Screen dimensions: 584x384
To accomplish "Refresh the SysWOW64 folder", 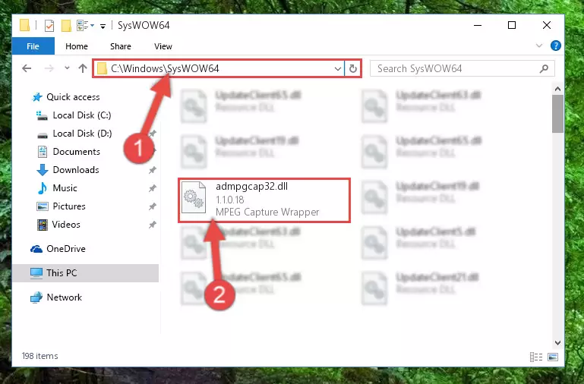I will pyautogui.click(x=352, y=68).
